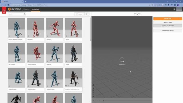
Task: Open the side panel browser icon
Action: click(x=175, y=5)
